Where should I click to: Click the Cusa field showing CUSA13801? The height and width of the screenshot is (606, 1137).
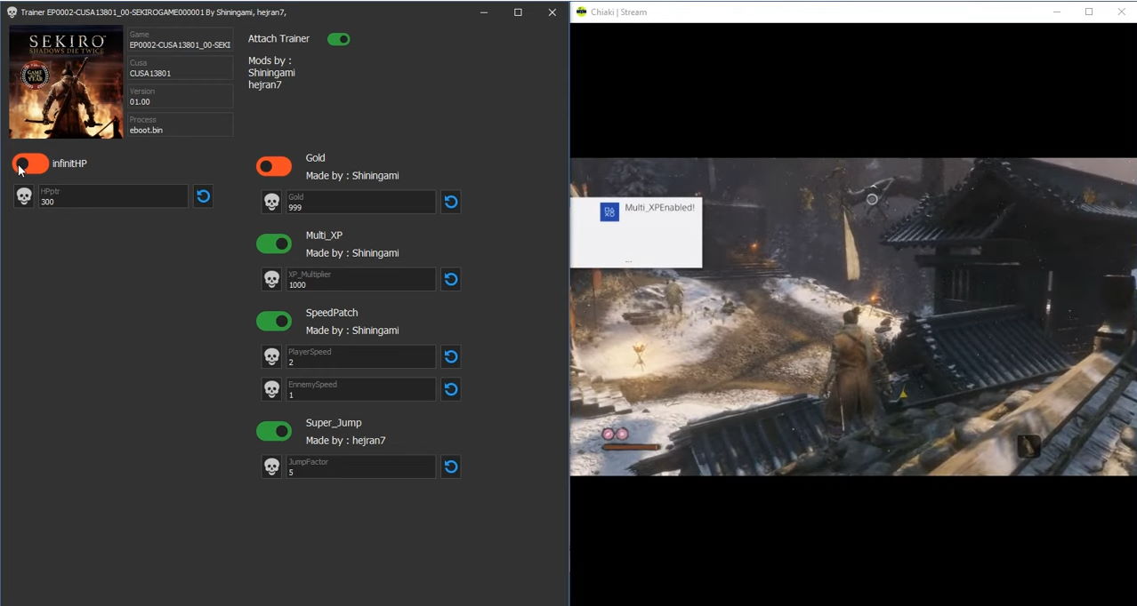pos(181,68)
